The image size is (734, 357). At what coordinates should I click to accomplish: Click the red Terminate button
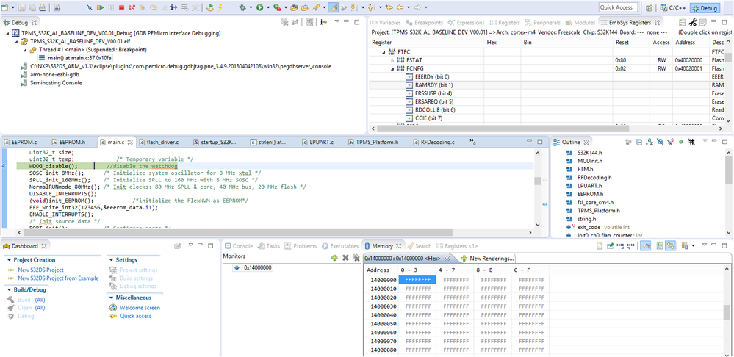(x=121, y=7)
